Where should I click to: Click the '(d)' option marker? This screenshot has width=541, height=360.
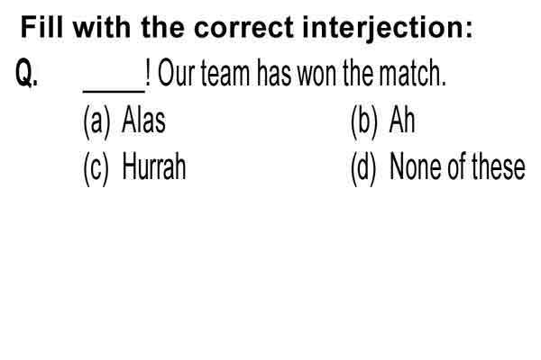363,169
